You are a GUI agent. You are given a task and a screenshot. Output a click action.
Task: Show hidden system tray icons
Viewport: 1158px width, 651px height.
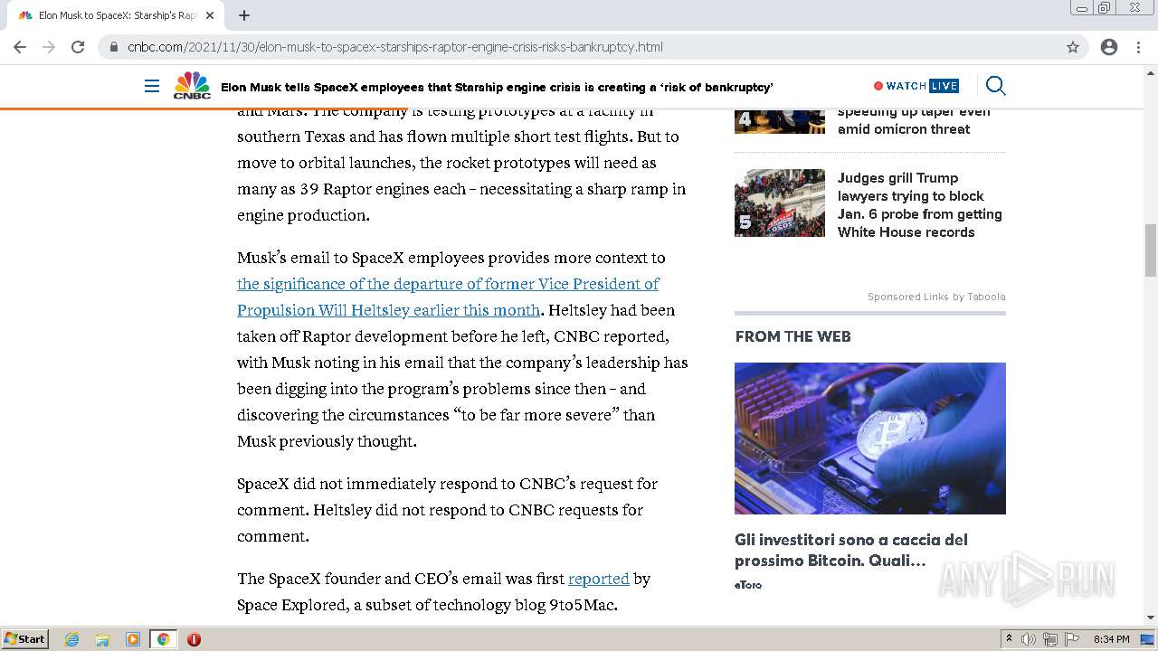pos(1009,639)
